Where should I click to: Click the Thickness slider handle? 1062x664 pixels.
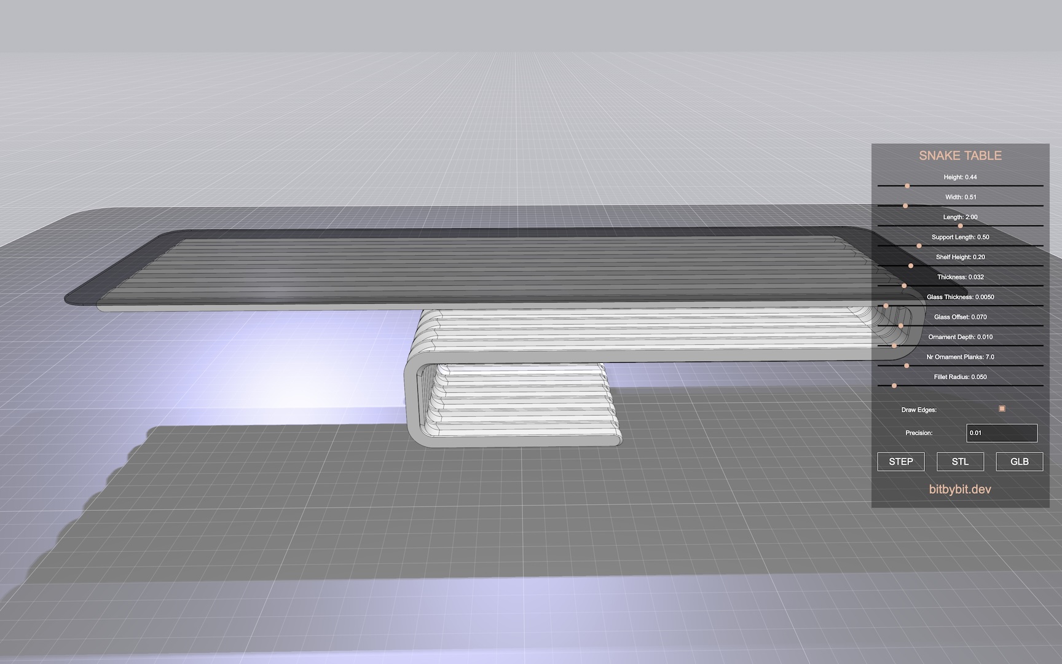904,285
